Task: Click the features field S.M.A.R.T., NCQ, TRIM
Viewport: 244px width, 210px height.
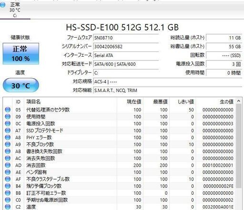Action: point(168,90)
